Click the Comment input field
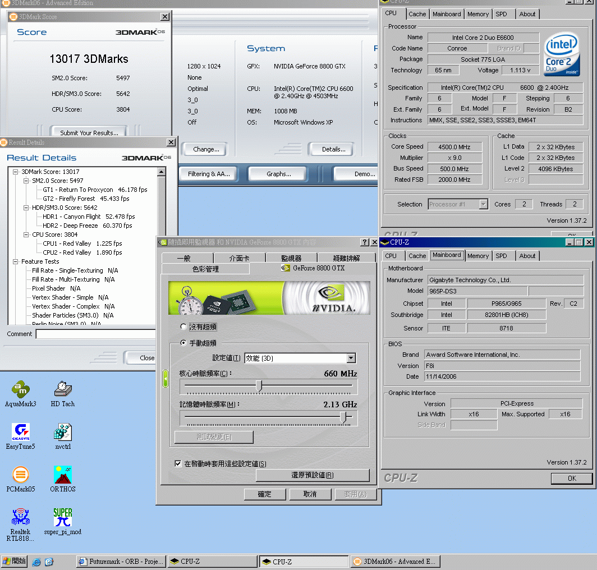 tap(95, 334)
